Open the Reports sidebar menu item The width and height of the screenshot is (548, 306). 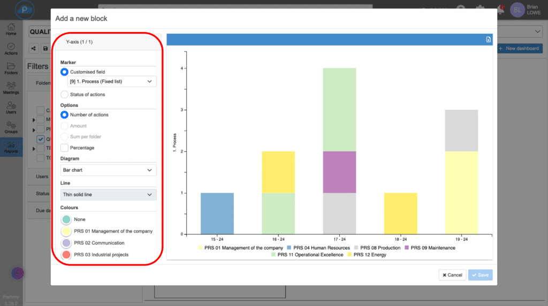(x=11, y=147)
